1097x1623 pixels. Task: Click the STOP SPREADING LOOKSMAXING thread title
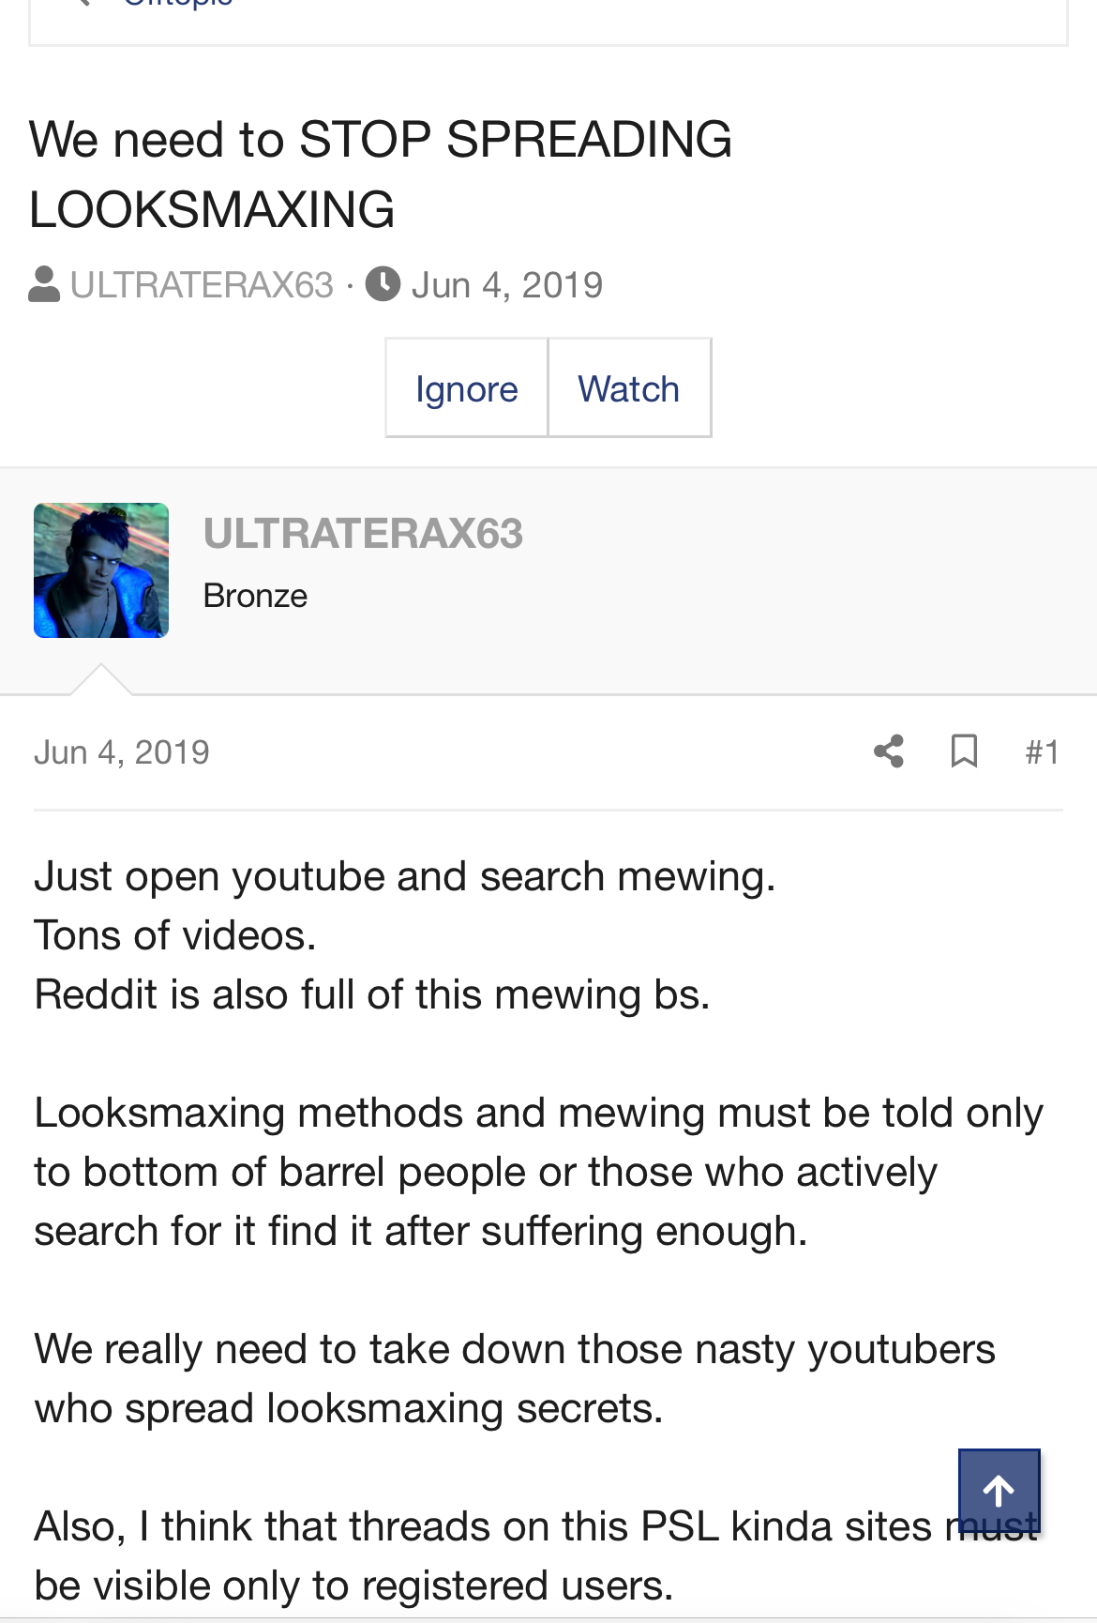(x=380, y=174)
